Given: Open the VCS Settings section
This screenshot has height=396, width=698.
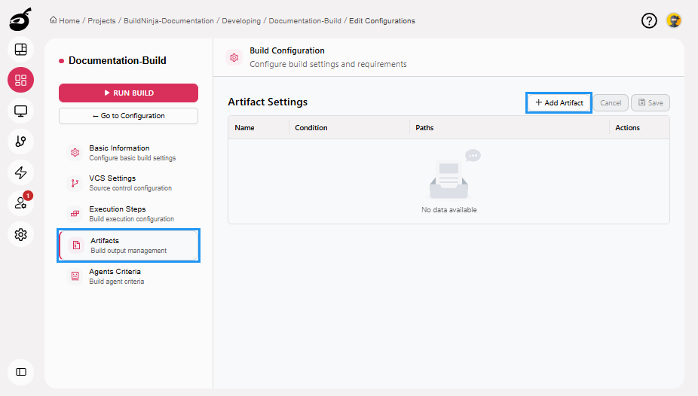Looking at the screenshot, I should (x=128, y=183).
